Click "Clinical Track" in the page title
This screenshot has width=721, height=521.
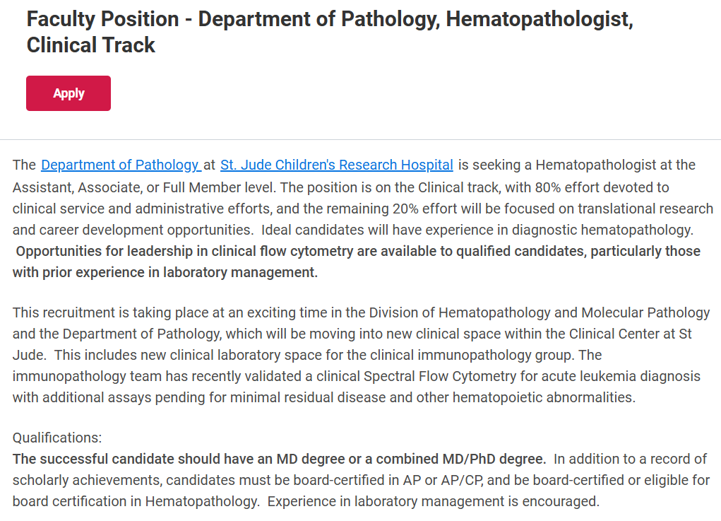[x=90, y=45]
